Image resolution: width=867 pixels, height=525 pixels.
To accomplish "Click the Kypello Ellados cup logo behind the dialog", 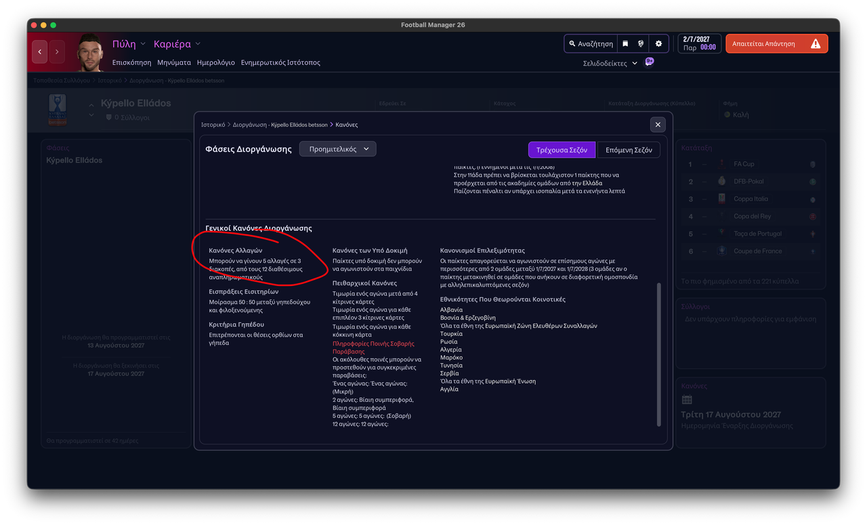I will [x=58, y=110].
